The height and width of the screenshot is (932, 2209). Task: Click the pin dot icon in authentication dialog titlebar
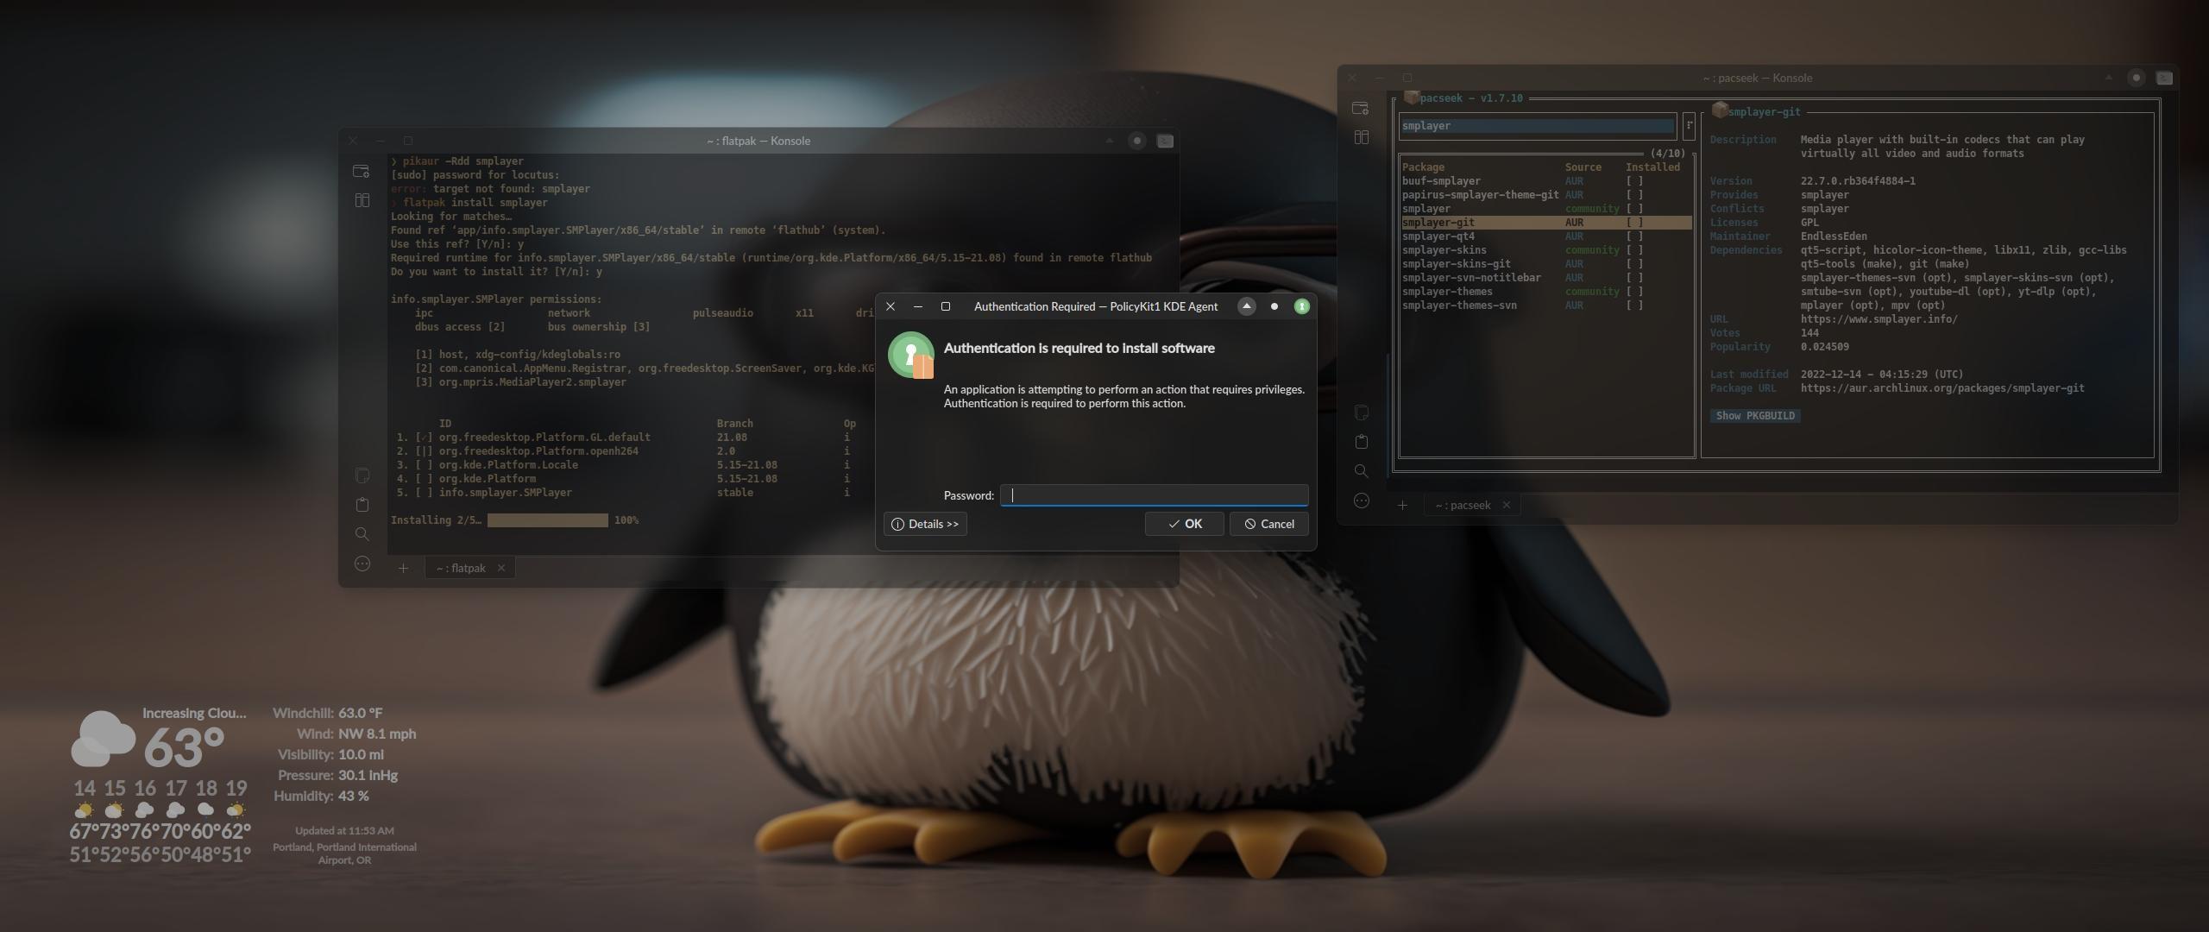[1274, 306]
